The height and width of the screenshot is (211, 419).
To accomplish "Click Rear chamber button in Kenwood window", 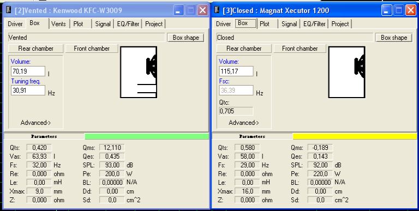I will pos(36,49).
